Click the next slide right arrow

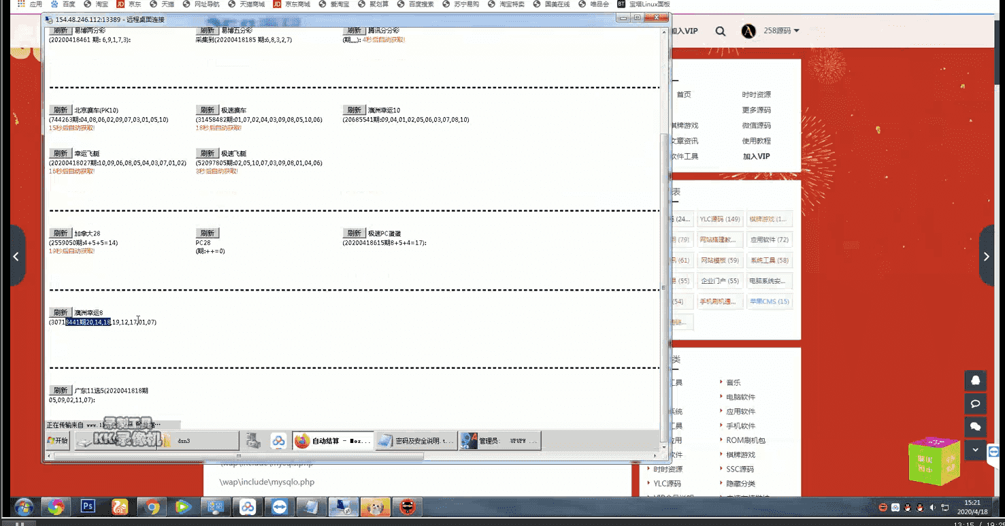point(987,257)
